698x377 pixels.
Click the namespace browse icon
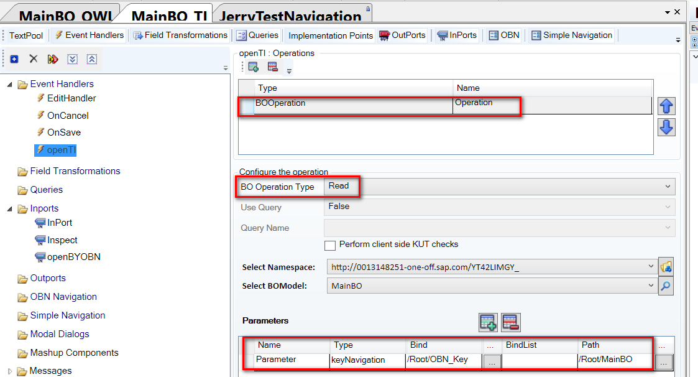(666, 267)
